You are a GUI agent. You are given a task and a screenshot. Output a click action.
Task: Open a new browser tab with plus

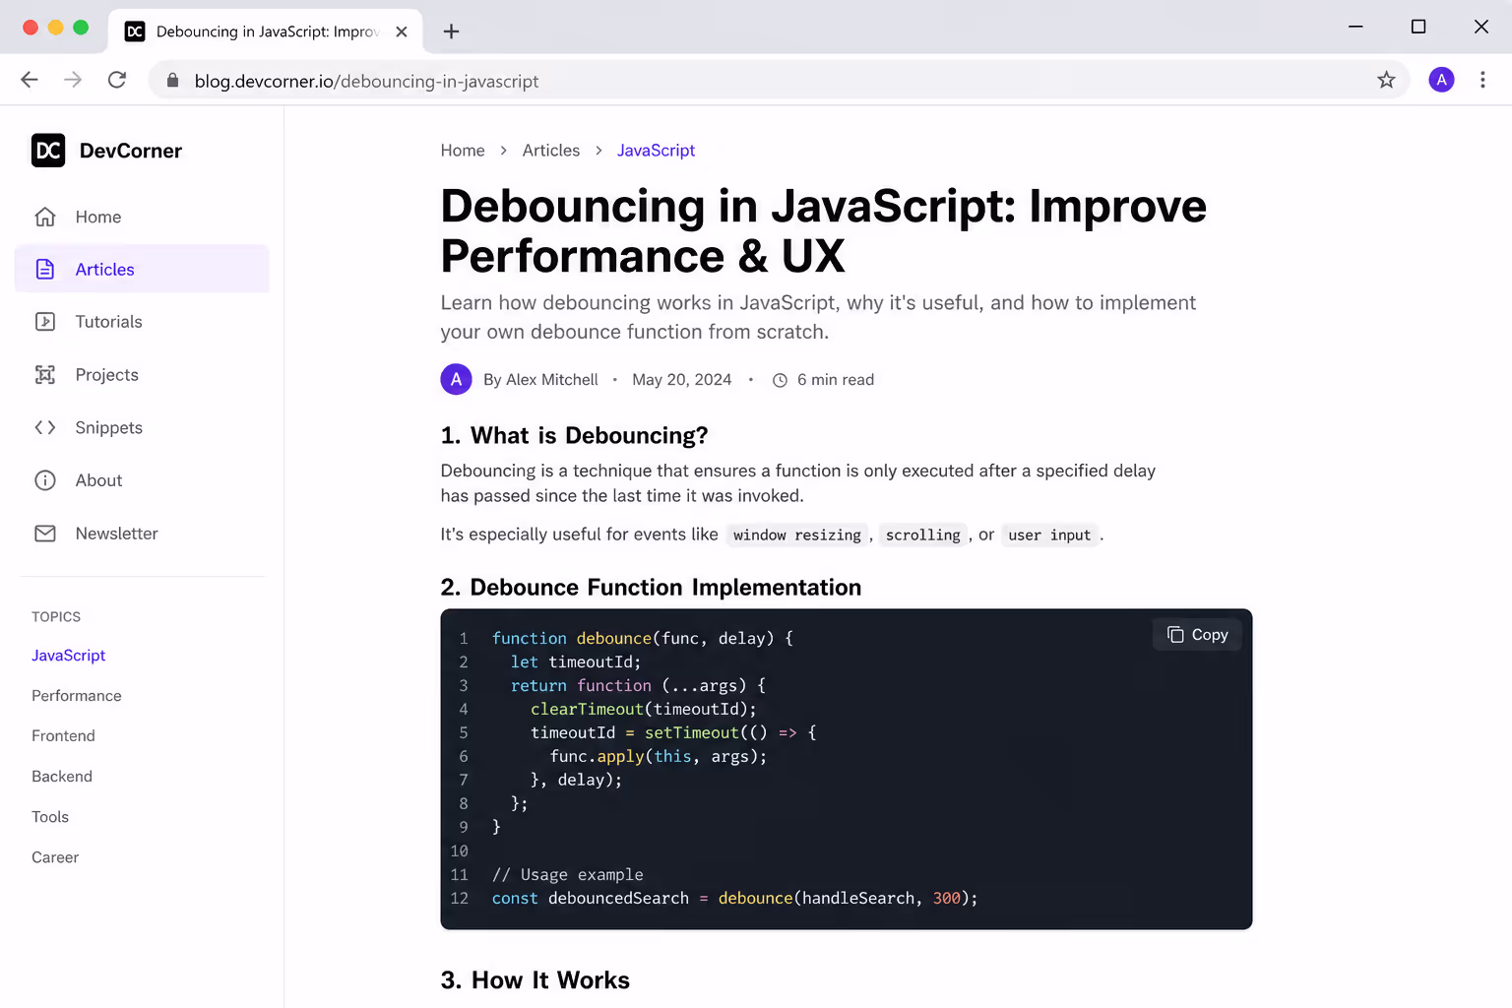coord(451,31)
